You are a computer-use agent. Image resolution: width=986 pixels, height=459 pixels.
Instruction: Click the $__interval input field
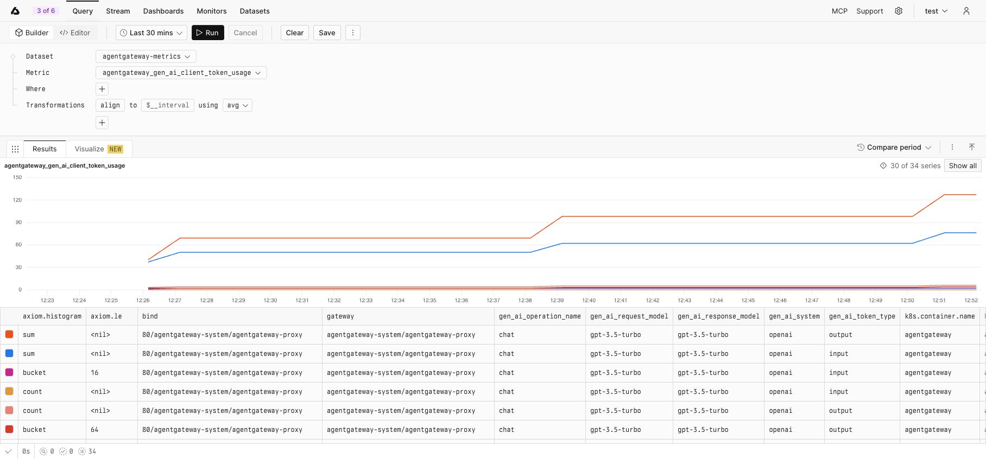(168, 105)
